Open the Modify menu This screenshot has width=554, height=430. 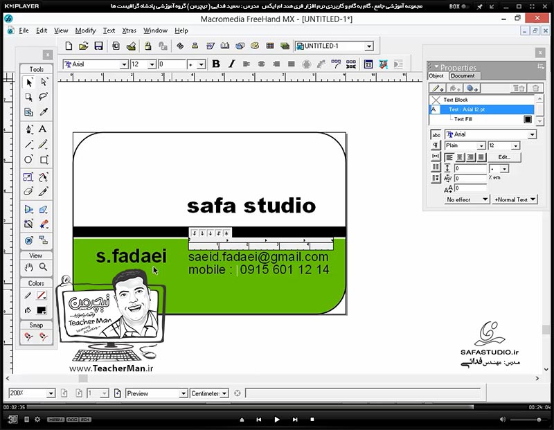coord(85,30)
